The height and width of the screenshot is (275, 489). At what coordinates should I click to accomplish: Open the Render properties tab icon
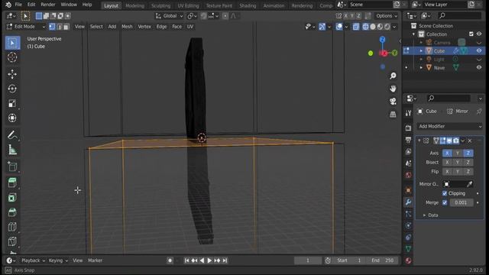pyautogui.click(x=408, y=128)
